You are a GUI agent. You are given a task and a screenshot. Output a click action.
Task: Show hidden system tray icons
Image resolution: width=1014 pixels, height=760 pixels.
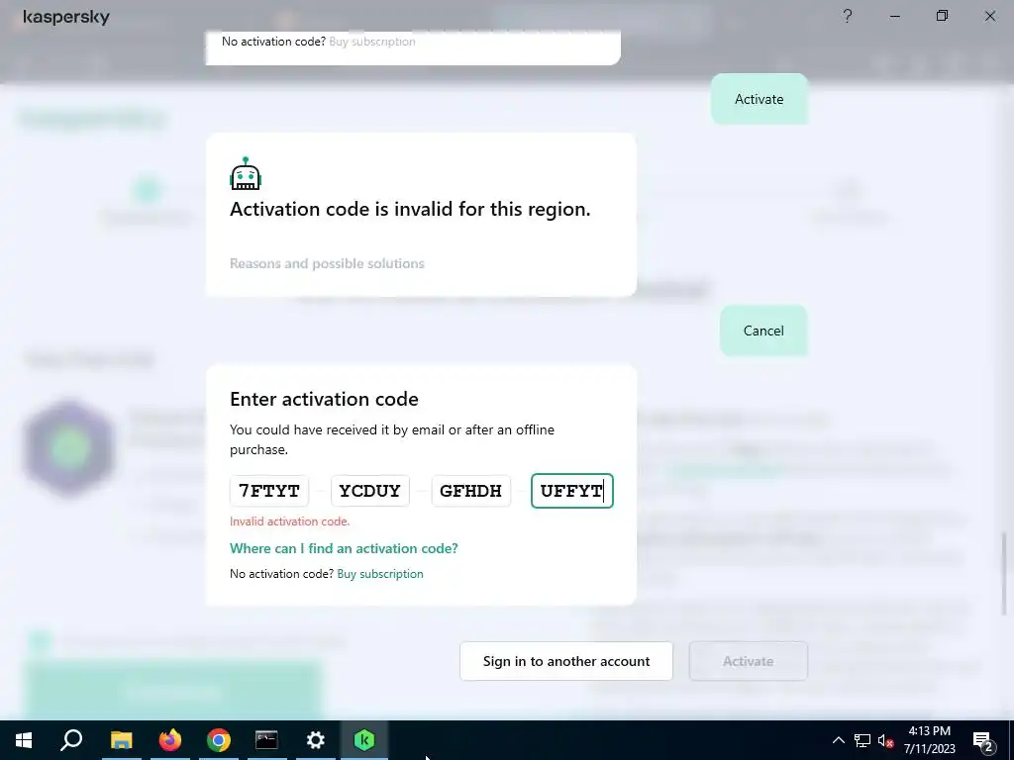(838, 740)
